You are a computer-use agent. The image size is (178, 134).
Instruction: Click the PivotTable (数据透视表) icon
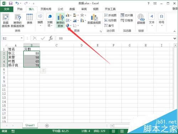[6, 20]
